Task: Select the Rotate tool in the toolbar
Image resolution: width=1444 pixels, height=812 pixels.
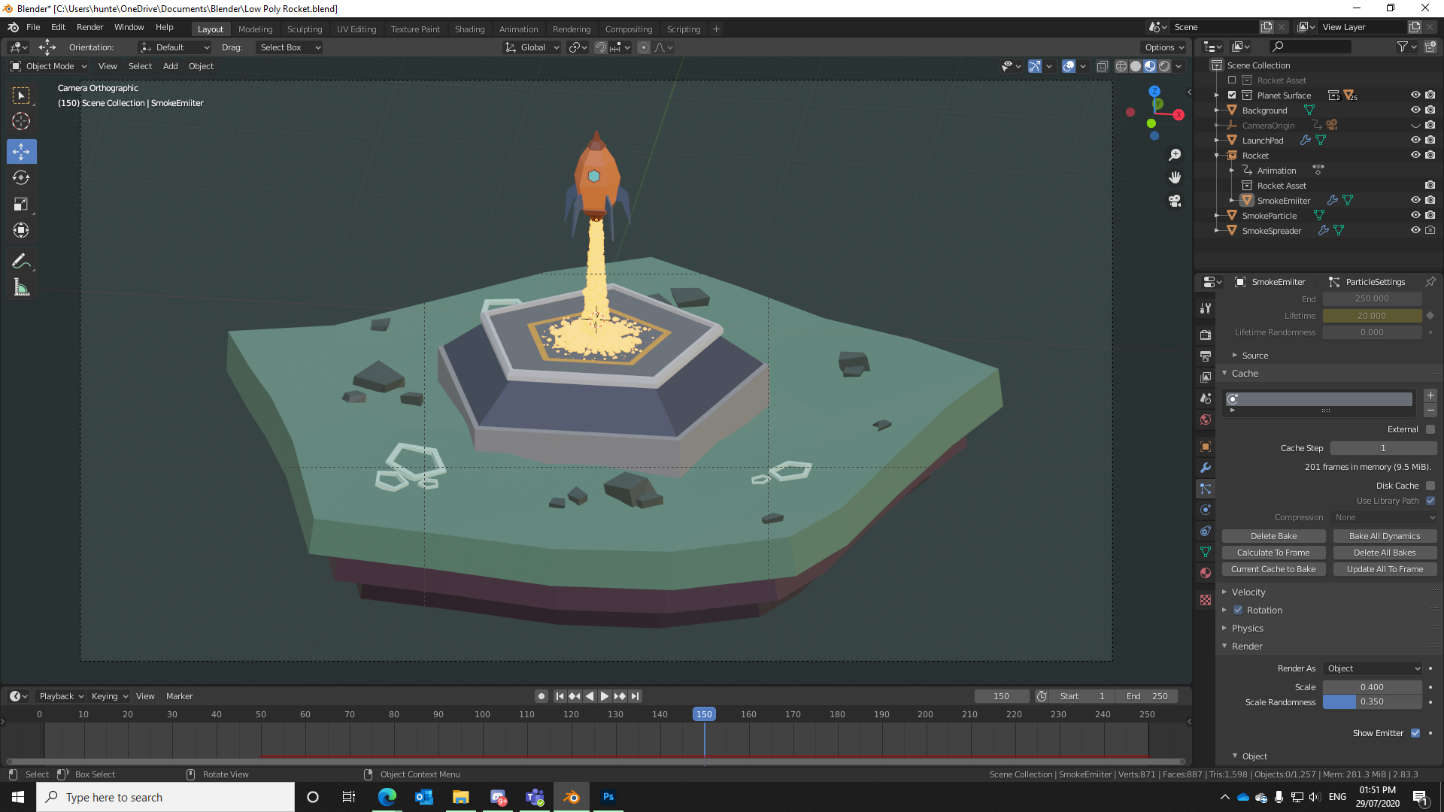Action: (x=21, y=178)
